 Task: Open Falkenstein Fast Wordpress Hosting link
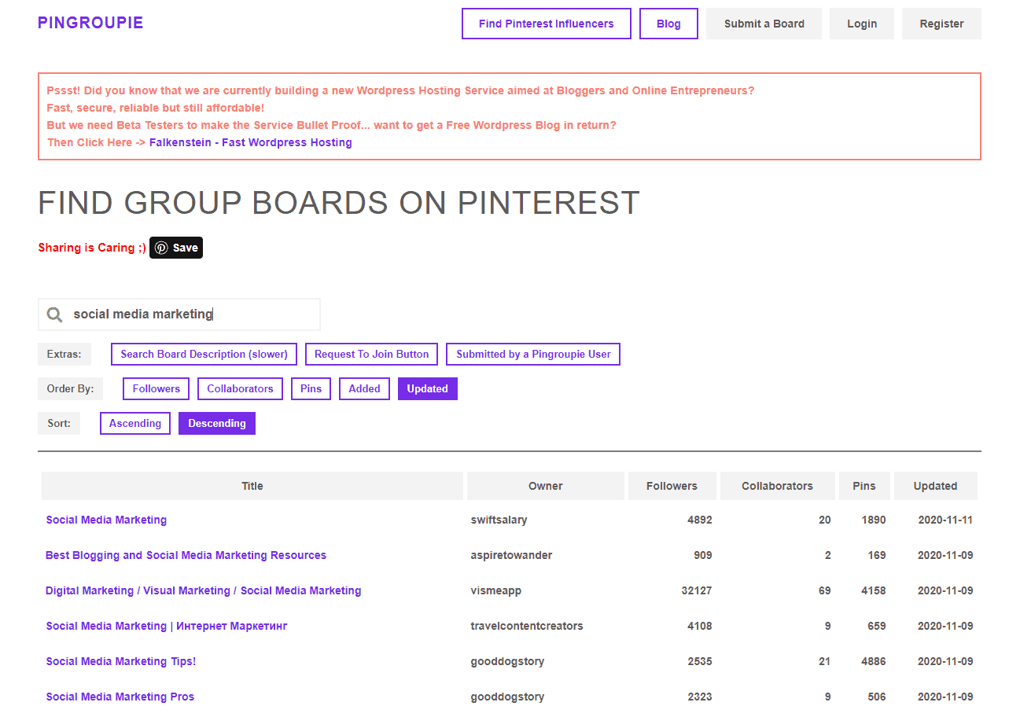(x=251, y=142)
